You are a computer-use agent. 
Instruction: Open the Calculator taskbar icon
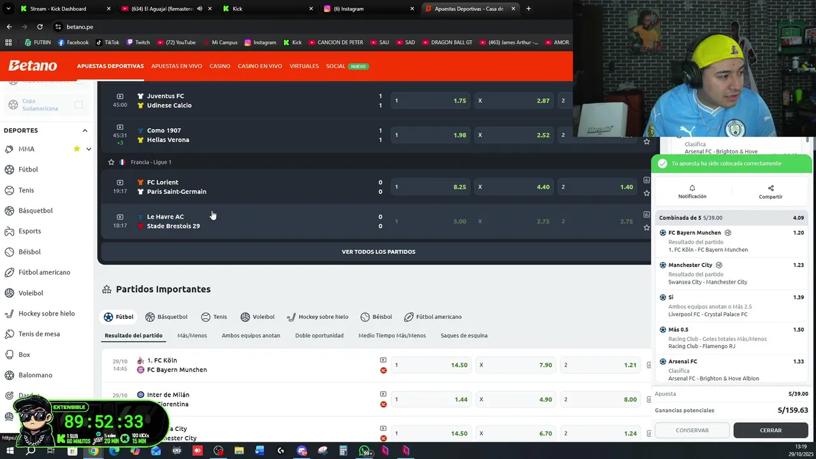click(343, 451)
